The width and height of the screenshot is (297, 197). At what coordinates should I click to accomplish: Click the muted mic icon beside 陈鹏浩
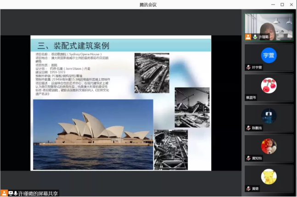pyautogui.click(x=248, y=128)
